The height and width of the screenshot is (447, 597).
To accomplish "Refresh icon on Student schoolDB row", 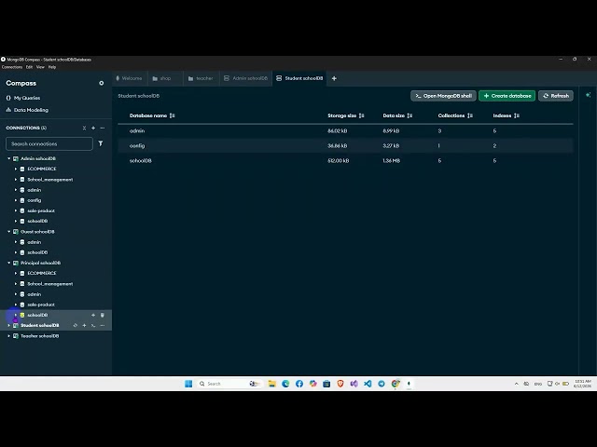I will point(75,325).
